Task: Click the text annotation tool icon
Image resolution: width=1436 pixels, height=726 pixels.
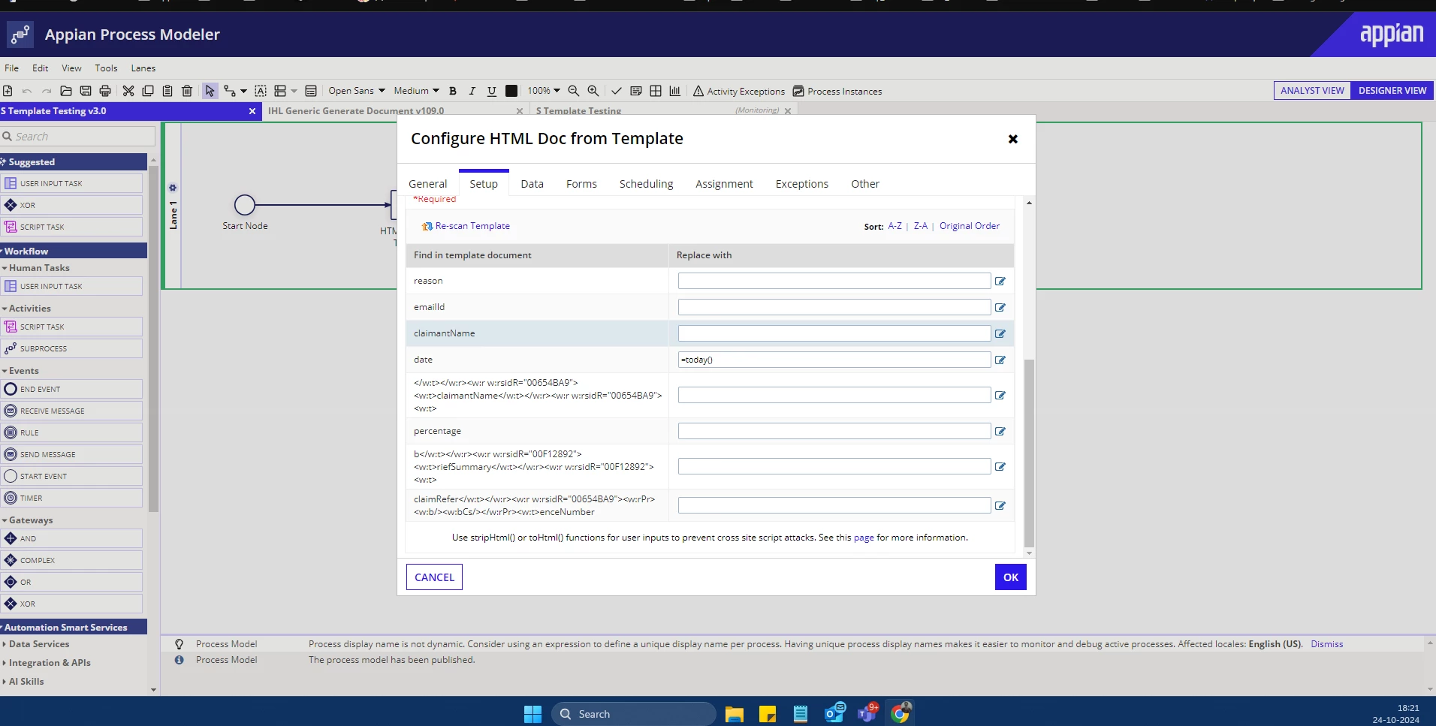Action: pyautogui.click(x=261, y=91)
